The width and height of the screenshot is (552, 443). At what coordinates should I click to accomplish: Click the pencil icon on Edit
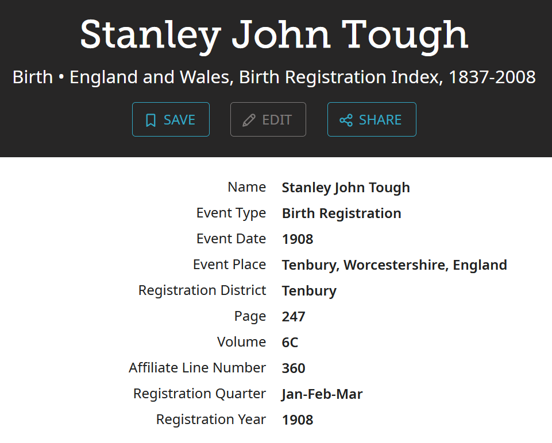tap(249, 120)
